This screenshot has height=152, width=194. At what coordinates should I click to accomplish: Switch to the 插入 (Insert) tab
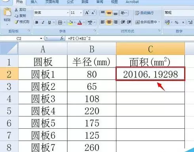click(x=34, y=2)
